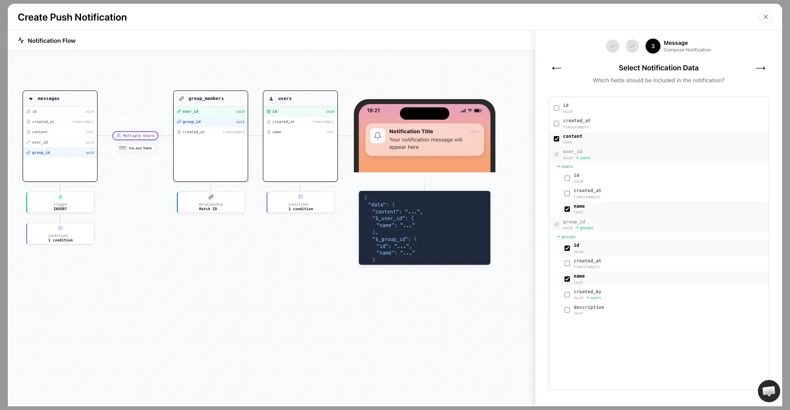Click the JSON payload preview block
This screenshot has height=410, width=790.
point(424,228)
